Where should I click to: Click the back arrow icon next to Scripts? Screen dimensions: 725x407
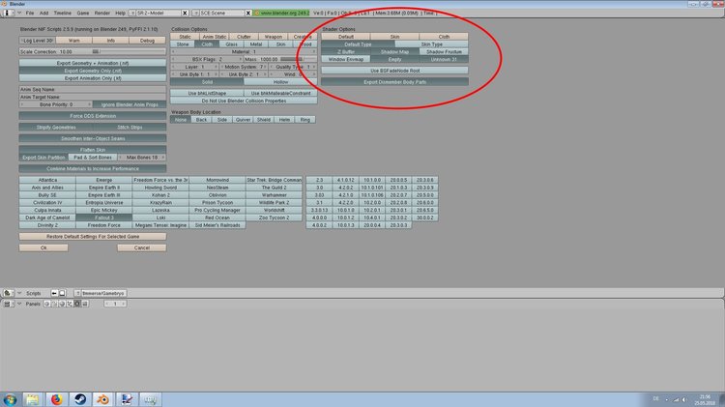pos(54,293)
